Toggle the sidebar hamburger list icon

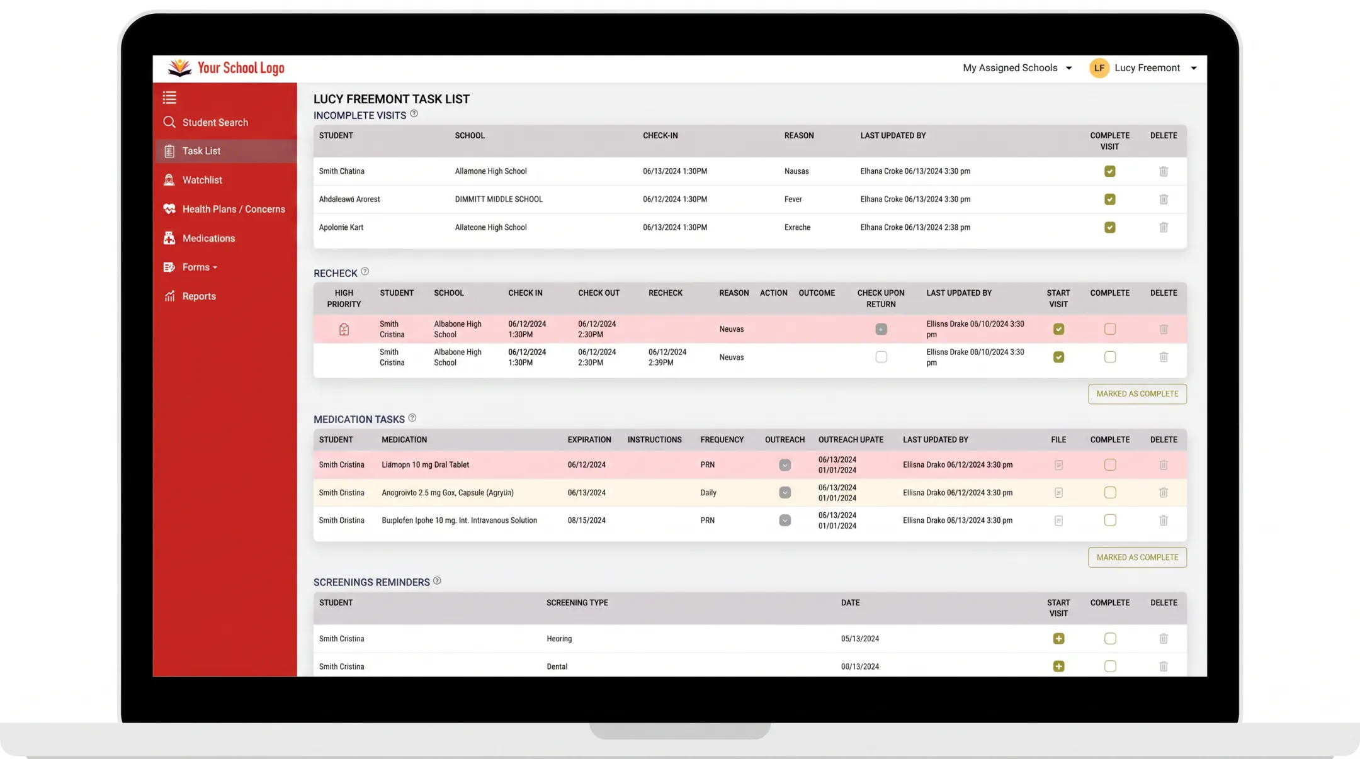(169, 98)
